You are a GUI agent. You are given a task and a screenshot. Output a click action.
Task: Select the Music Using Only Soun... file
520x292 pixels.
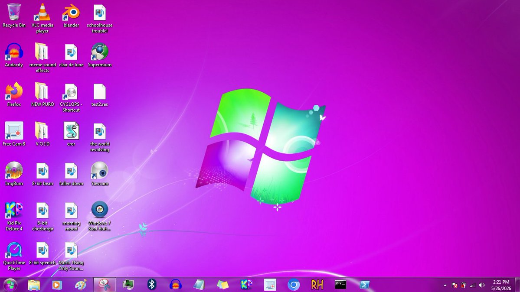point(71,256)
